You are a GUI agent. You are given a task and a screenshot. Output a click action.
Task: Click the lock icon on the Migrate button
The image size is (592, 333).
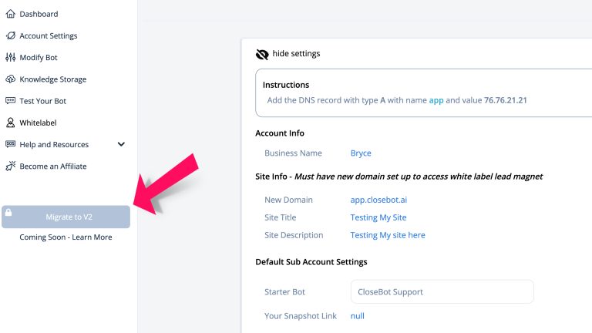click(8, 213)
